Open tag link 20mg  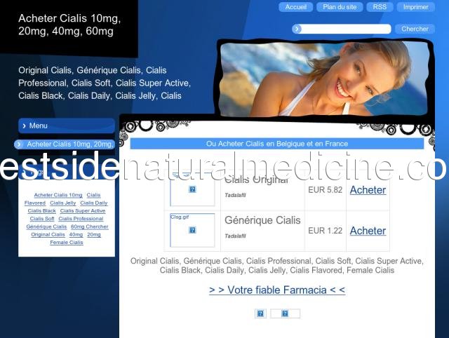94,234
